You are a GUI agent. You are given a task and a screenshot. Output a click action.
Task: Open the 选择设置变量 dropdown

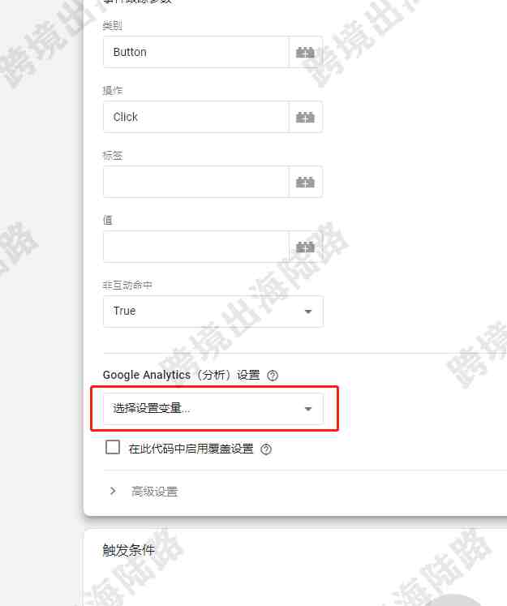coord(213,409)
